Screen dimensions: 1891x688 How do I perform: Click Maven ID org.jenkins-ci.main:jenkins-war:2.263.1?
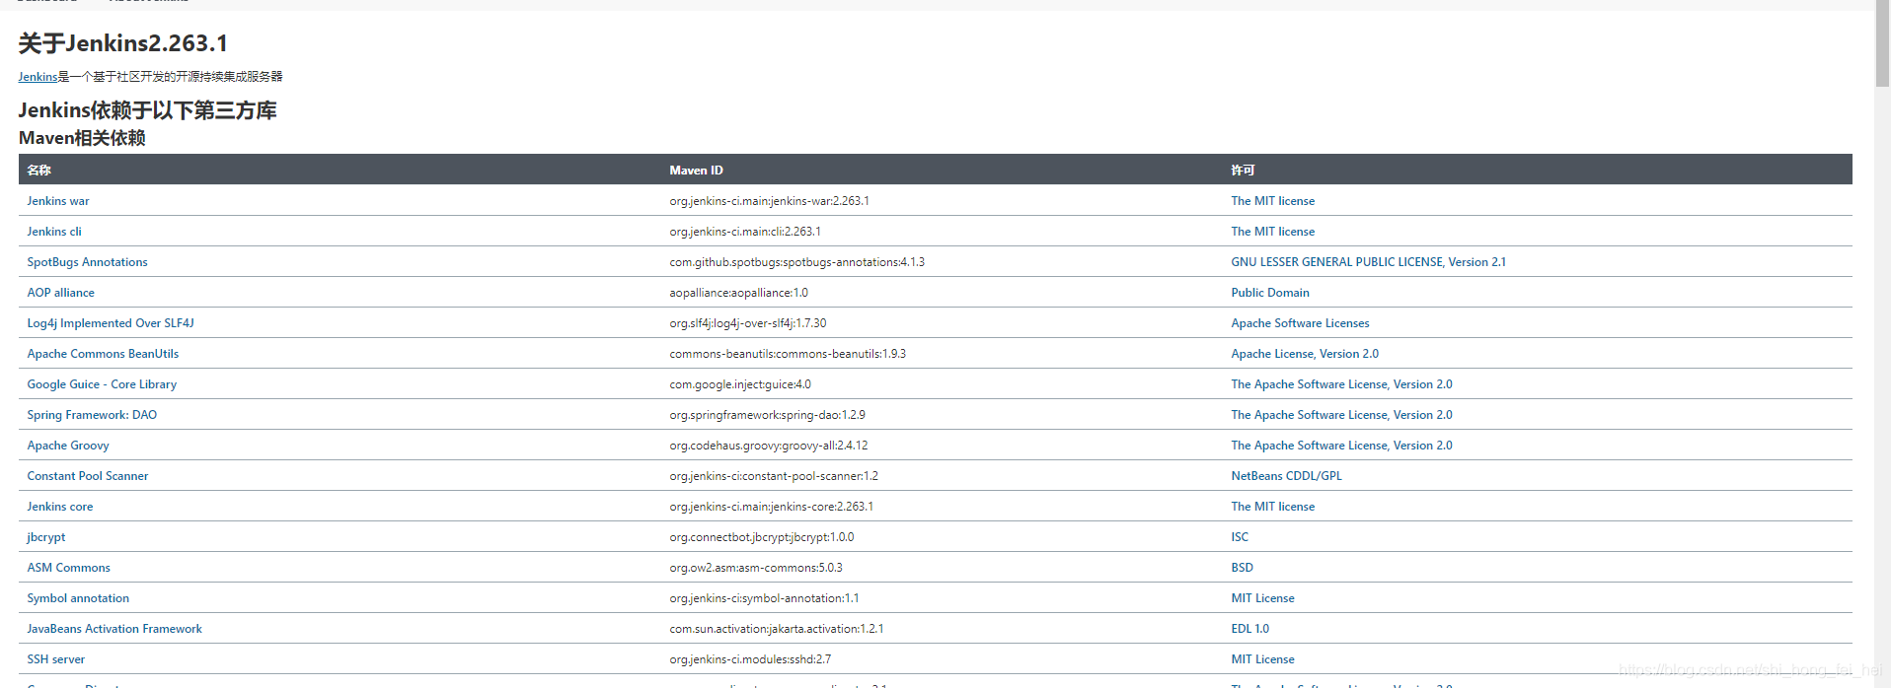[770, 201]
